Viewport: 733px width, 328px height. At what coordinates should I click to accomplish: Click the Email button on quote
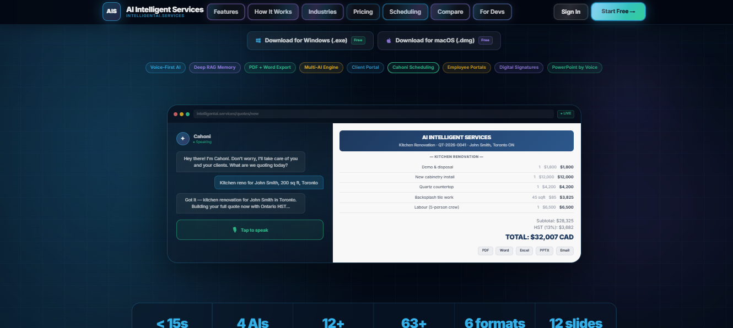(x=565, y=250)
